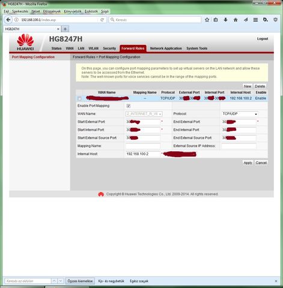Open the WAN Name dropdown

tap(144, 114)
